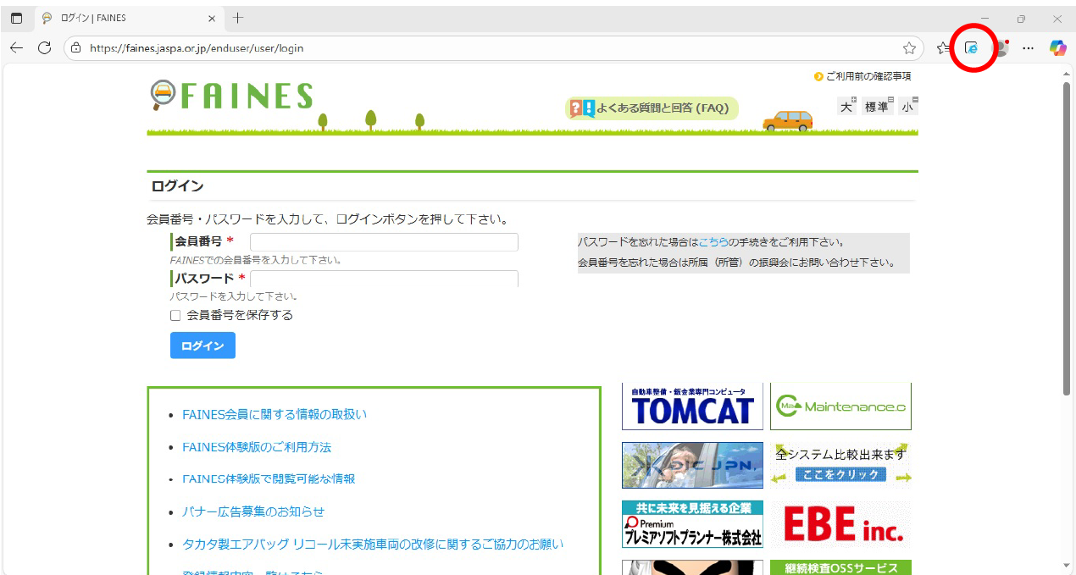Reload the page with refresh icon
The width and height of the screenshot is (1076, 575).
coord(44,48)
